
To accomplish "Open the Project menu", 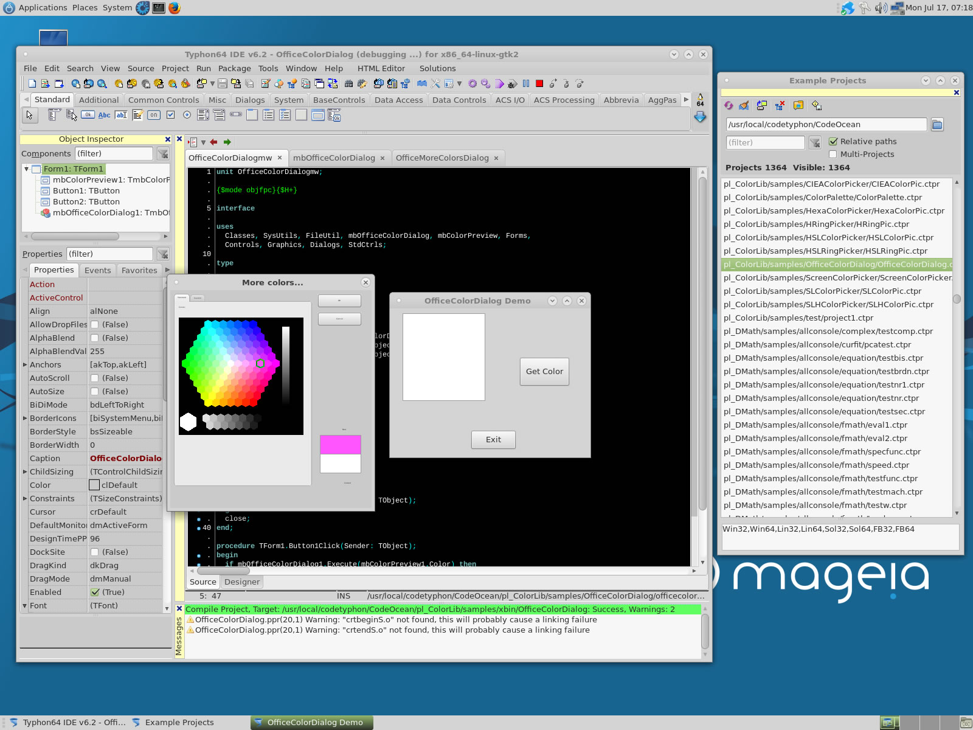I will pyautogui.click(x=175, y=69).
